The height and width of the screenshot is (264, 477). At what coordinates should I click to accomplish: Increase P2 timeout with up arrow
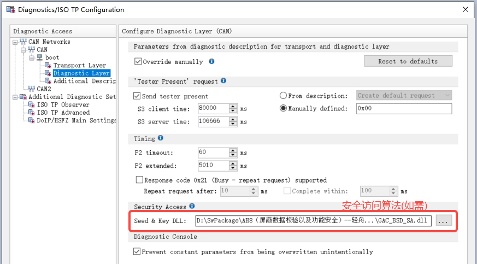pos(233,150)
